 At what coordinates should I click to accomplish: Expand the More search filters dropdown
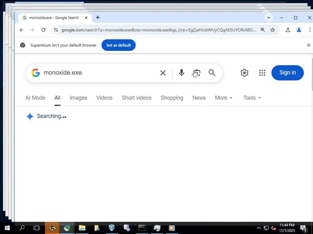tap(223, 98)
